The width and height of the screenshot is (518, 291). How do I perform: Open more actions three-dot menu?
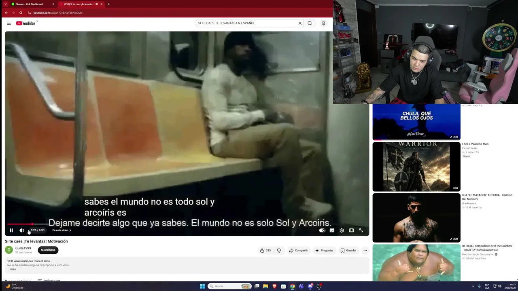click(365, 251)
